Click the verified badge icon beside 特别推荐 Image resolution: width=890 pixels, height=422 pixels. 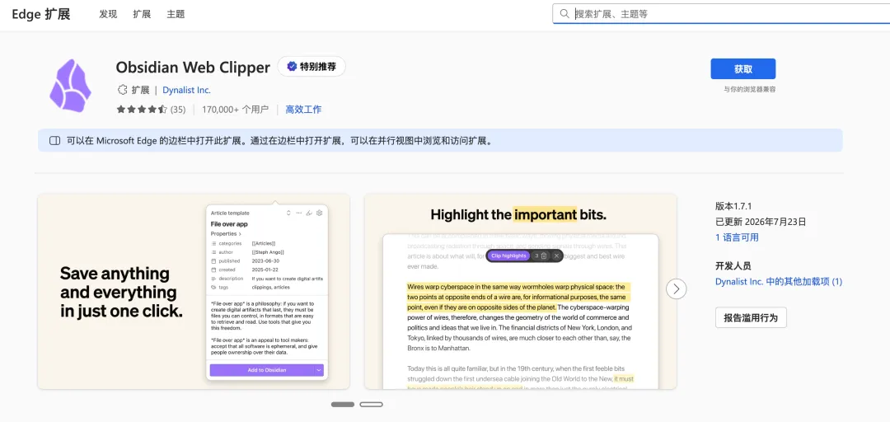[x=292, y=67]
